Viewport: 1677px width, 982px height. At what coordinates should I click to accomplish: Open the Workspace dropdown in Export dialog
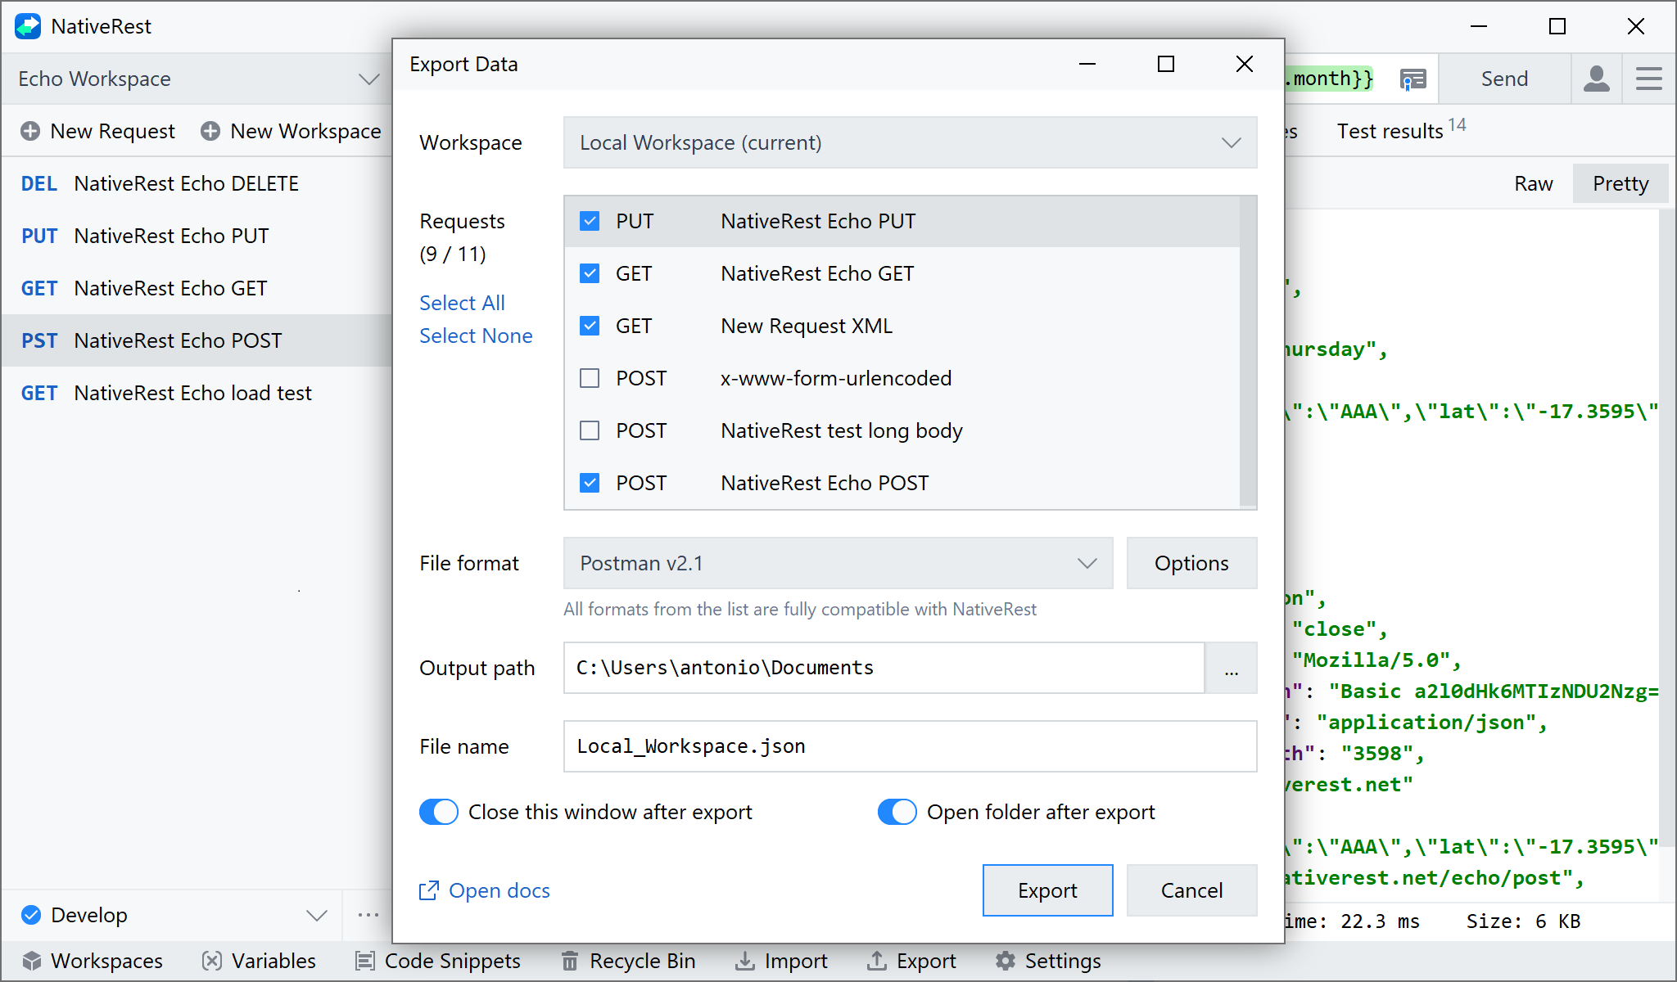click(911, 142)
